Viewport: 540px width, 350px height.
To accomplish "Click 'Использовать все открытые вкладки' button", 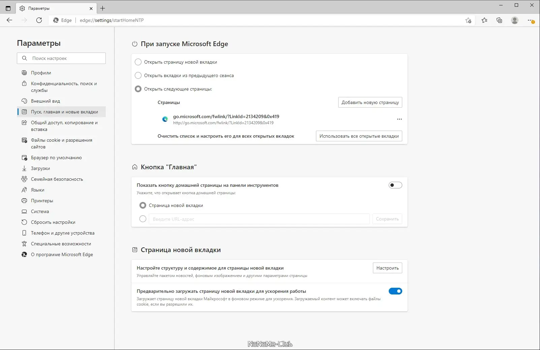I will (x=359, y=136).
